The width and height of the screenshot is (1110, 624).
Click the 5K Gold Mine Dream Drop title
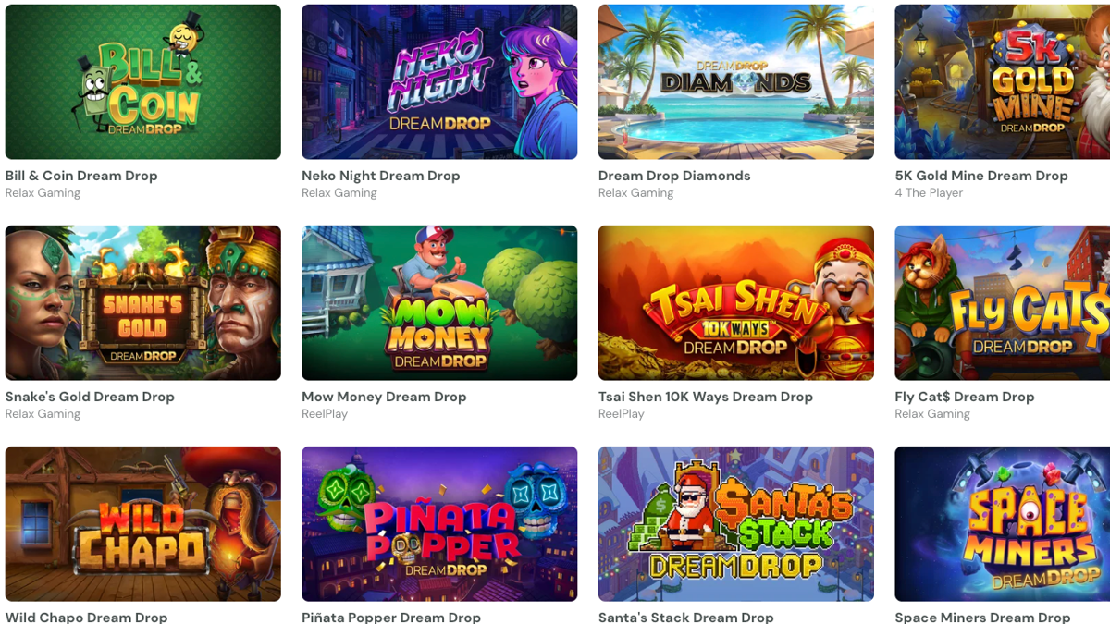click(981, 176)
